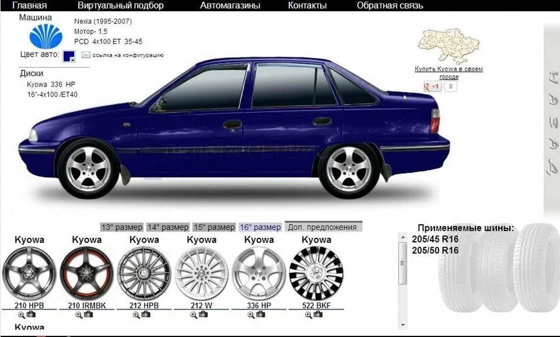Click the tire list scrollbar up arrow
Image resolution: width=560 pixels, height=337 pixels.
[403, 237]
